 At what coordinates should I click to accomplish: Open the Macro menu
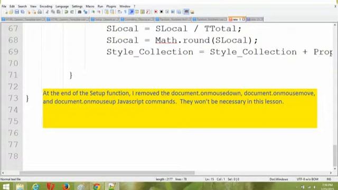click(x=90, y=6)
